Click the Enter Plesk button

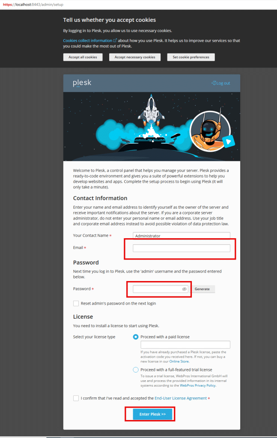(x=152, y=414)
